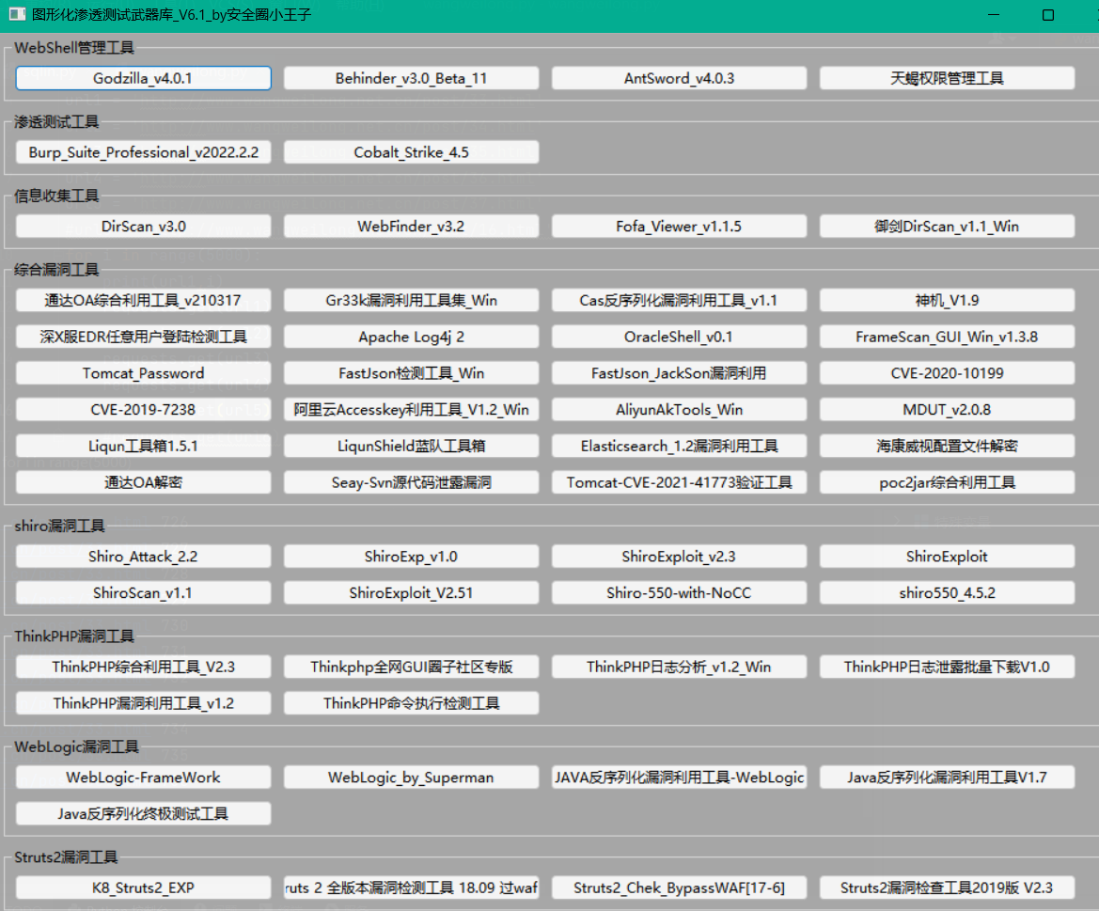Image resolution: width=1099 pixels, height=911 pixels.
Task: Open Struts 2 全版本漏洞检测工具 18.09 过waf
Action: tap(412, 887)
